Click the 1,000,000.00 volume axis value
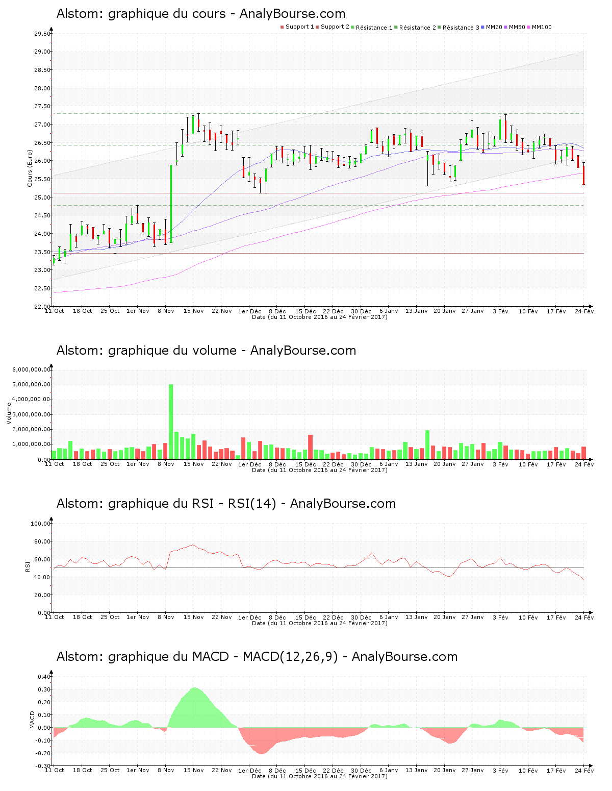This screenshot has width=612, height=791. (32, 444)
